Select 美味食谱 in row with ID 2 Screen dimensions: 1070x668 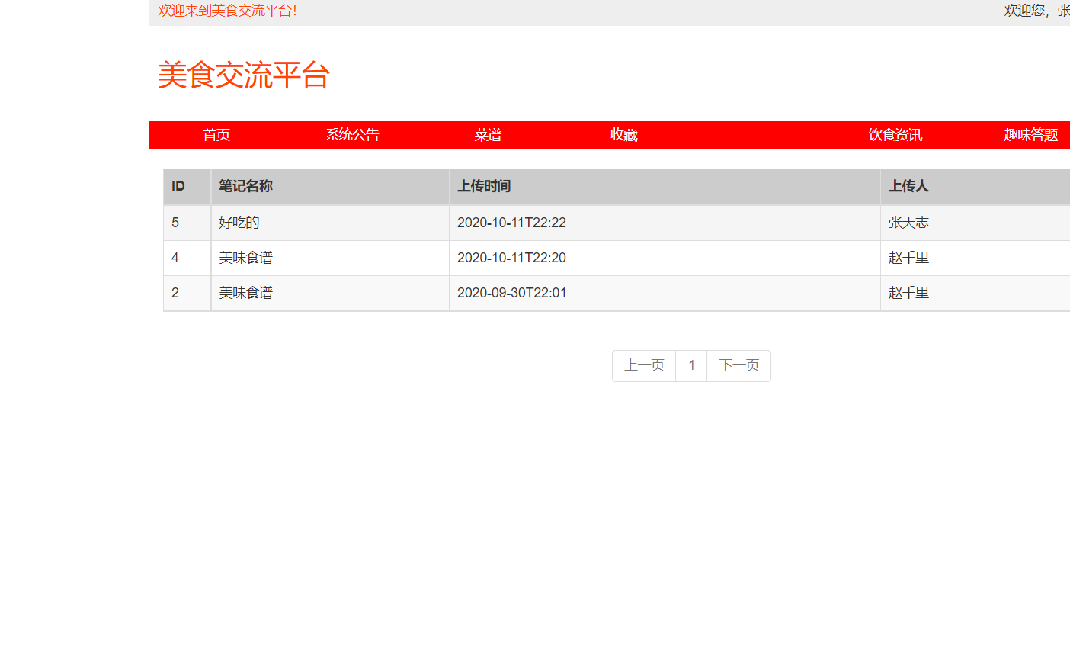pyautogui.click(x=245, y=293)
